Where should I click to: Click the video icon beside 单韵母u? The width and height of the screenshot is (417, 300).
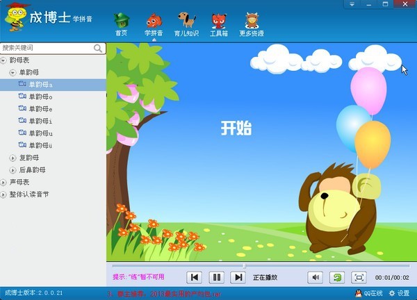pos(22,133)
